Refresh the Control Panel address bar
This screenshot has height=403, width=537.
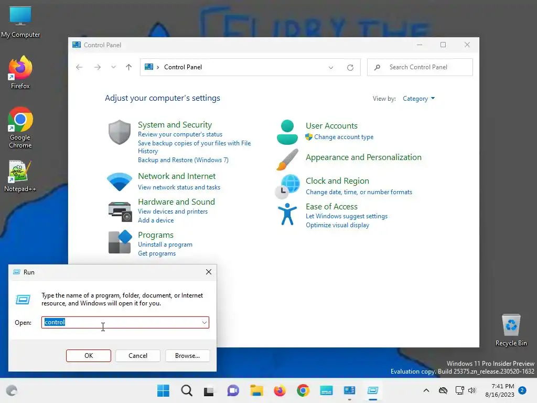click(x=350, y=68)
